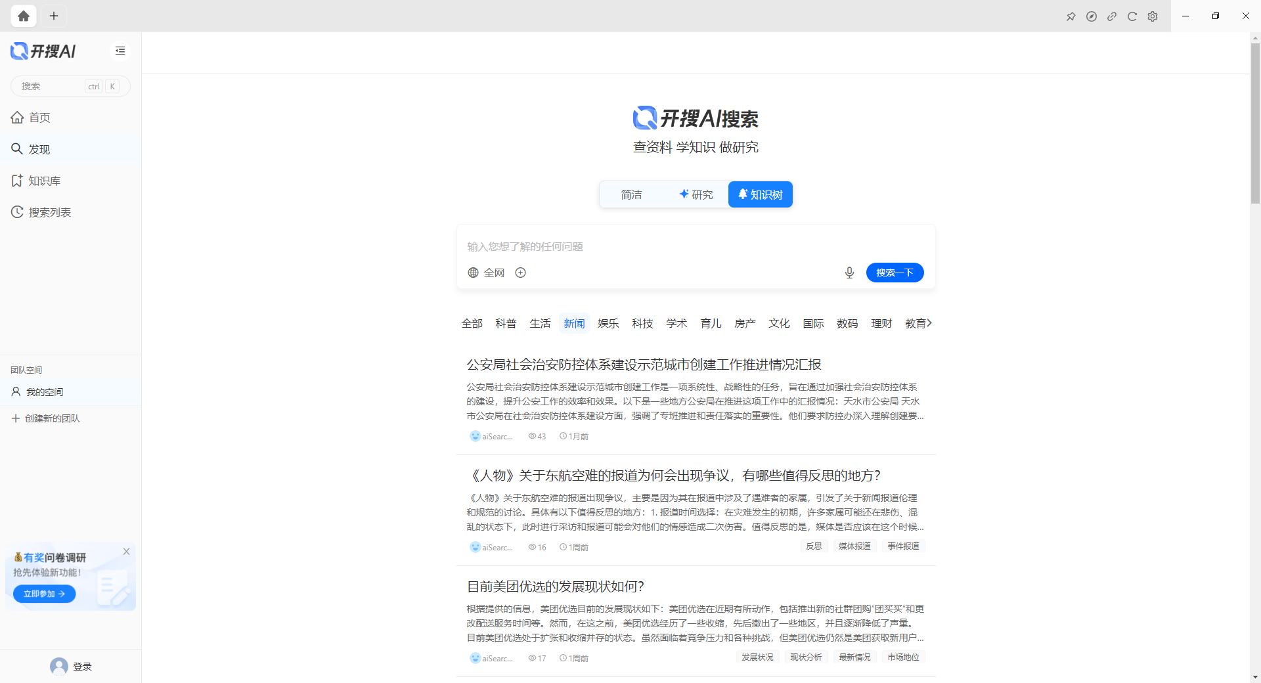Image resolution: width=1261 pixels, height=683 pixels.
Task: Click 登录 to sign in
Action: (83, 666)
